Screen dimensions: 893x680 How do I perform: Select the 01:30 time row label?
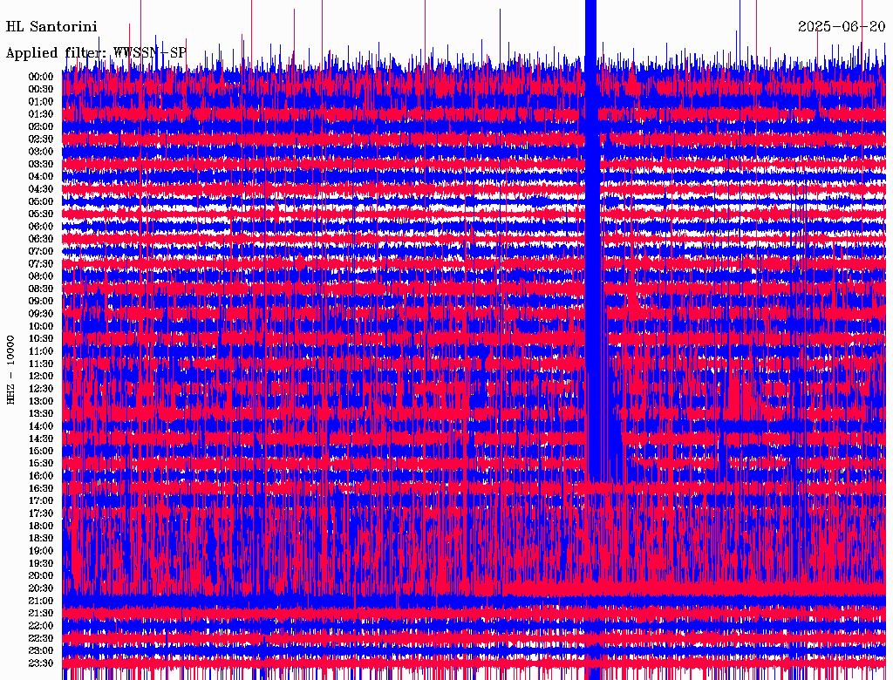point(41,114)
